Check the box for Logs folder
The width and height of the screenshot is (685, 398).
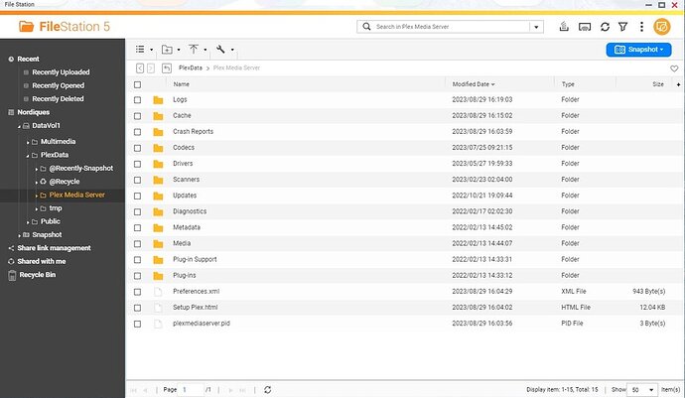coord(138,100)
